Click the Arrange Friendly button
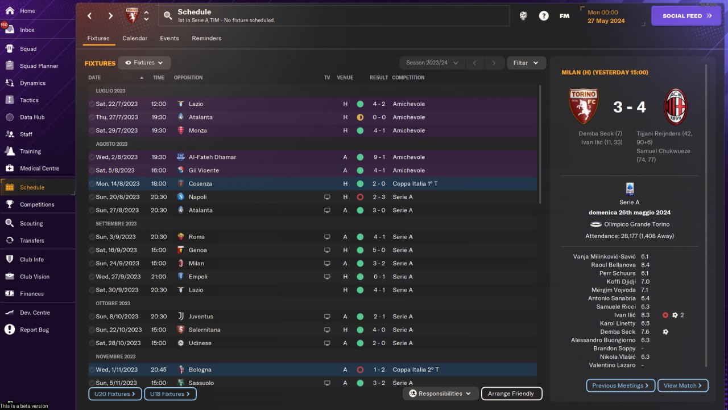This screenshot has width=728, height=410. tap(511, 393)
